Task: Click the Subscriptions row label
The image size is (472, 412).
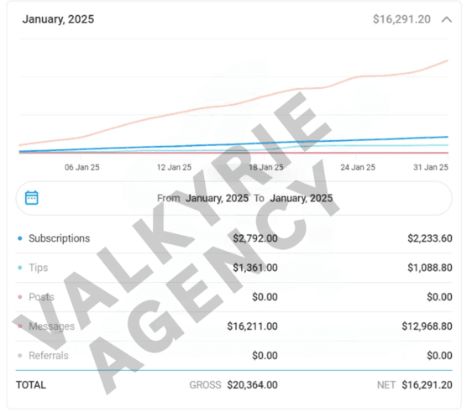Action: coord(60,238)
